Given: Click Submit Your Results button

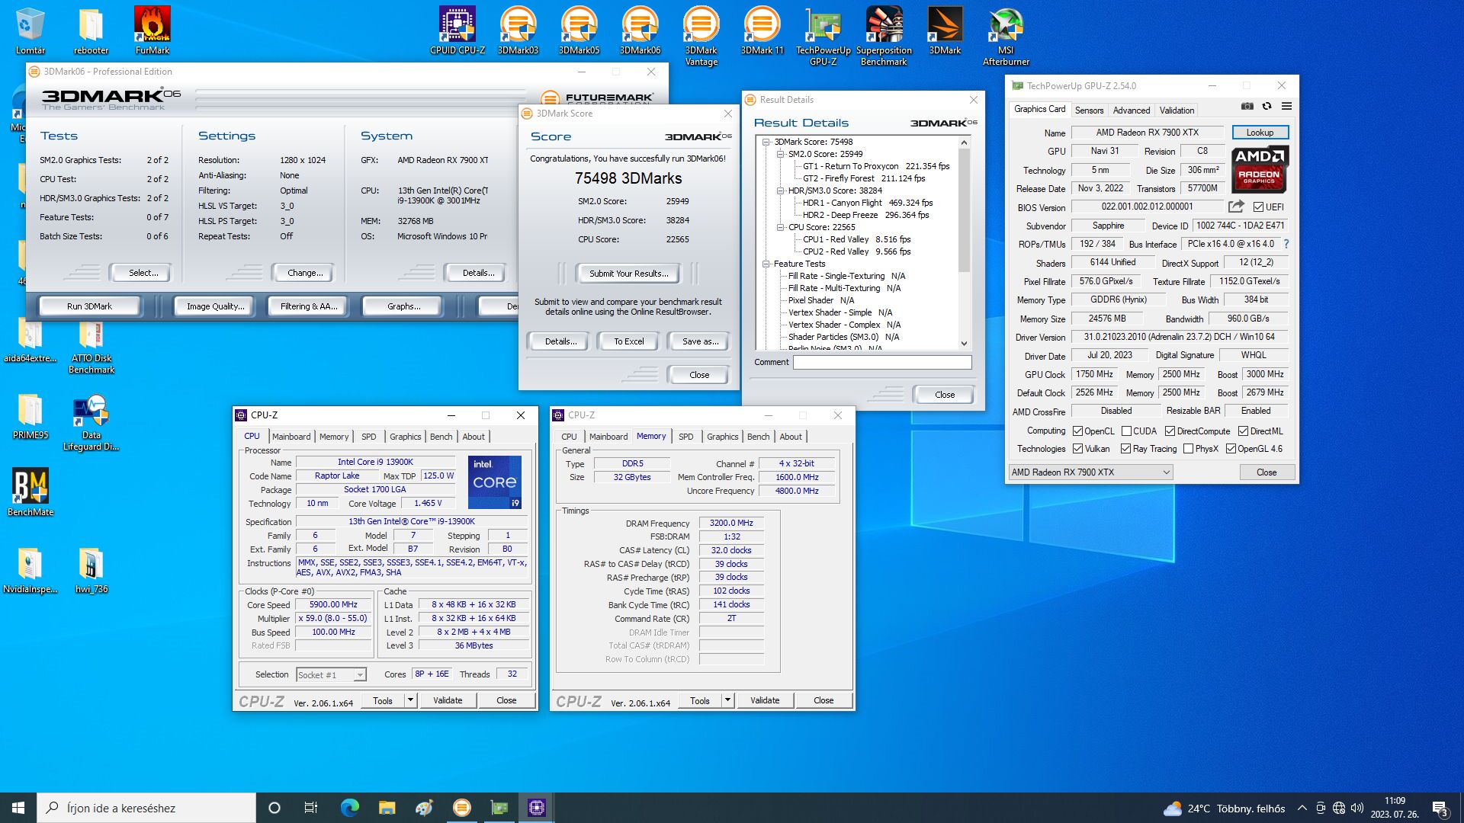Looking at the screenshot, I should [629, 274].
